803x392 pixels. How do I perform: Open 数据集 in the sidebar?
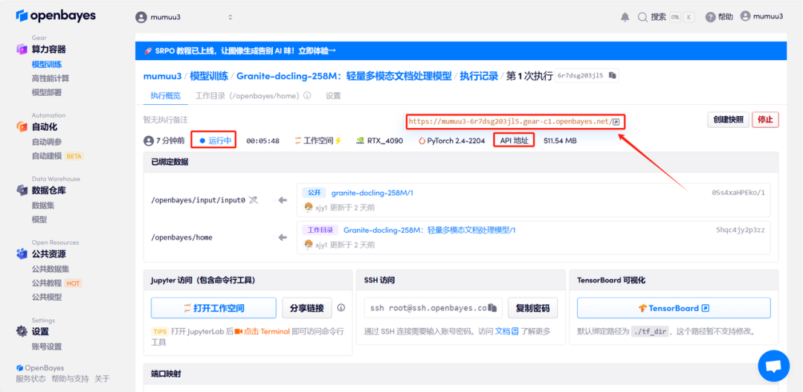[x=43, y=205]
